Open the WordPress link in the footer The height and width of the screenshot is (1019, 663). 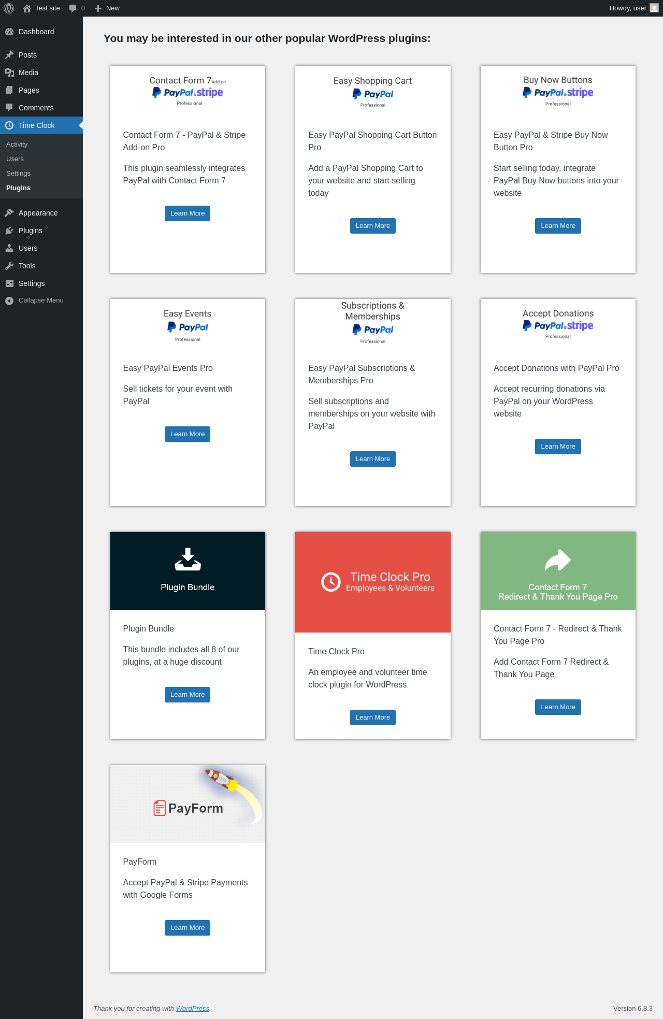point(193,1008)
